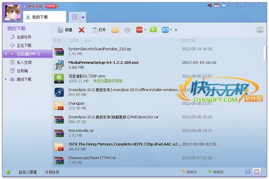Open 计划任务 in the status bar

point(52,172)
